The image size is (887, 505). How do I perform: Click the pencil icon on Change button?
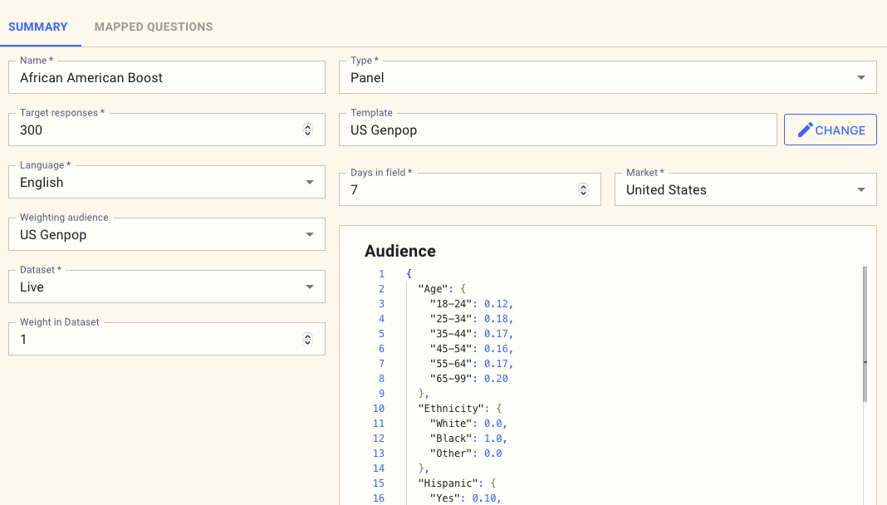[x=805, y=130]
